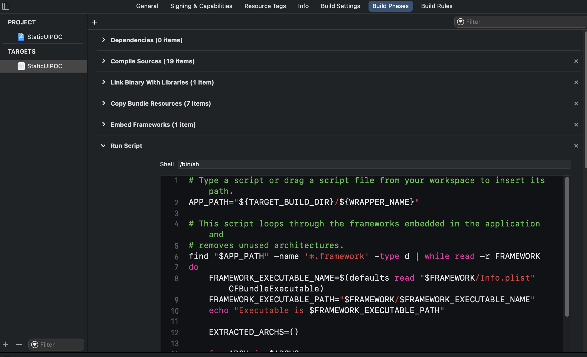Click the 'removes unused architectures' comment line
This screenshot has height=357, width=587.
tap(266, 245)
